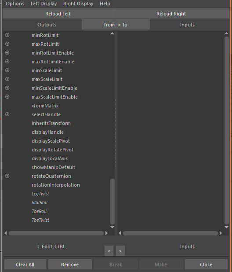Select the displayLocalAxis attribute
232x272 pixels.
coord(50,158)
